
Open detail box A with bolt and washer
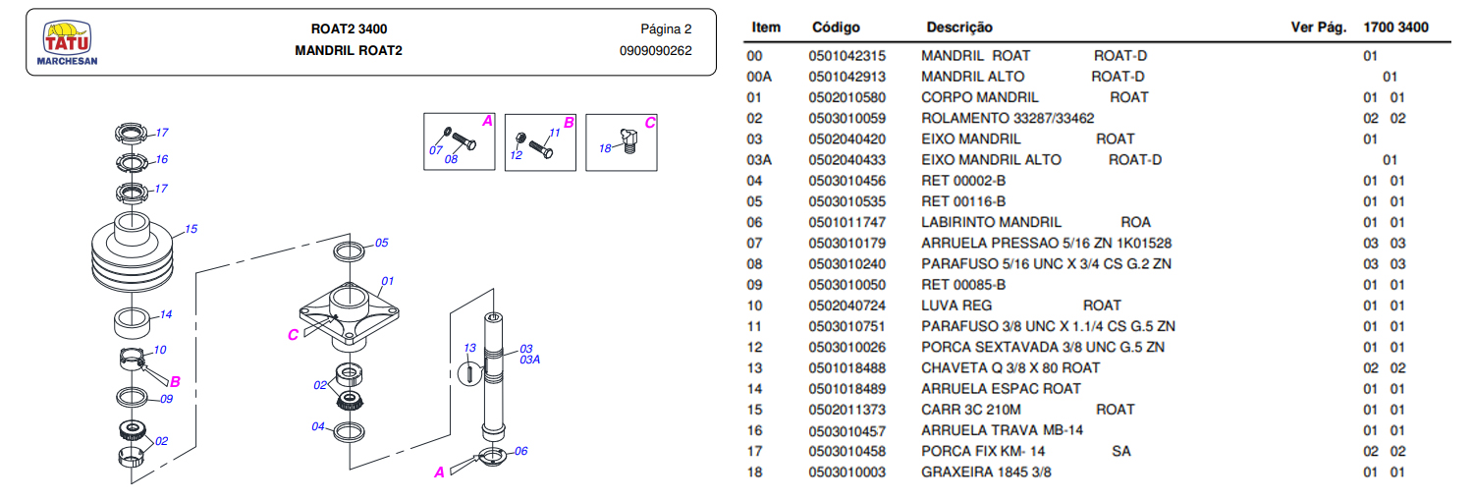pos(460,142)
